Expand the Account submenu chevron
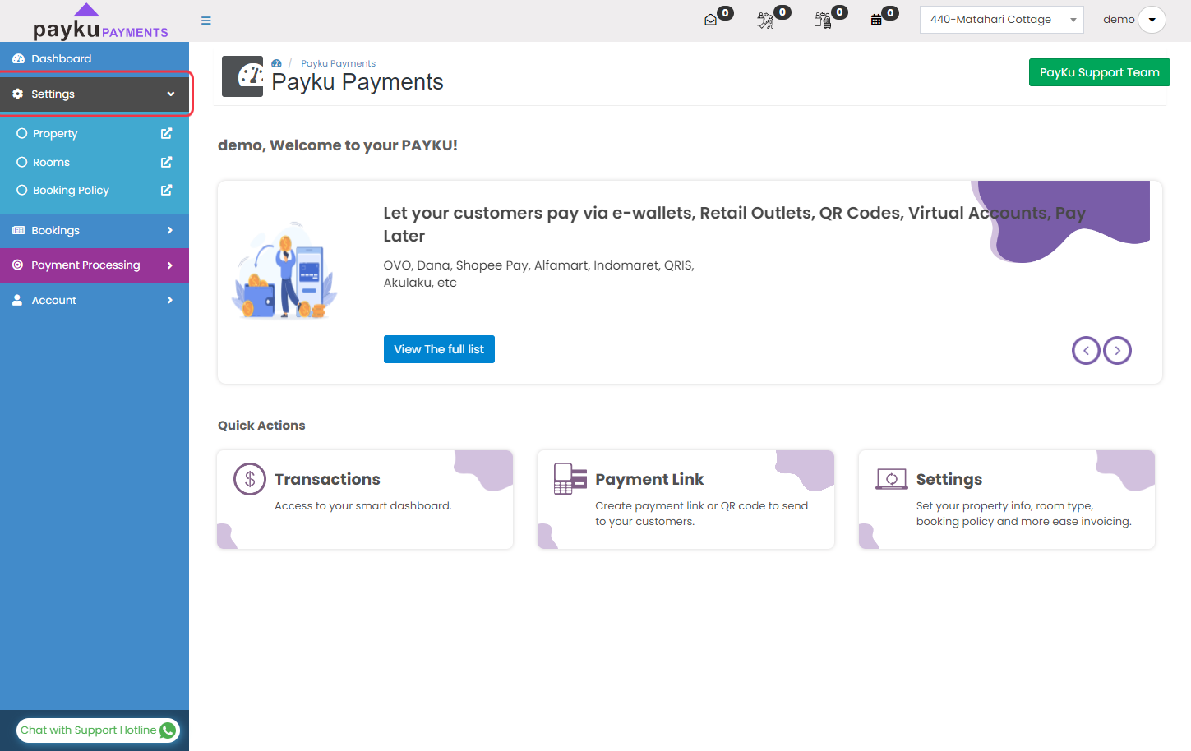The width and height of the screenshot is (1191, 751). 170,300
